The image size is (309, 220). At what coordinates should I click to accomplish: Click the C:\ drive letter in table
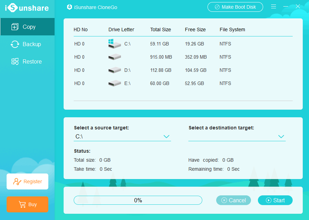pyautogui.click(x=127, y=44)
